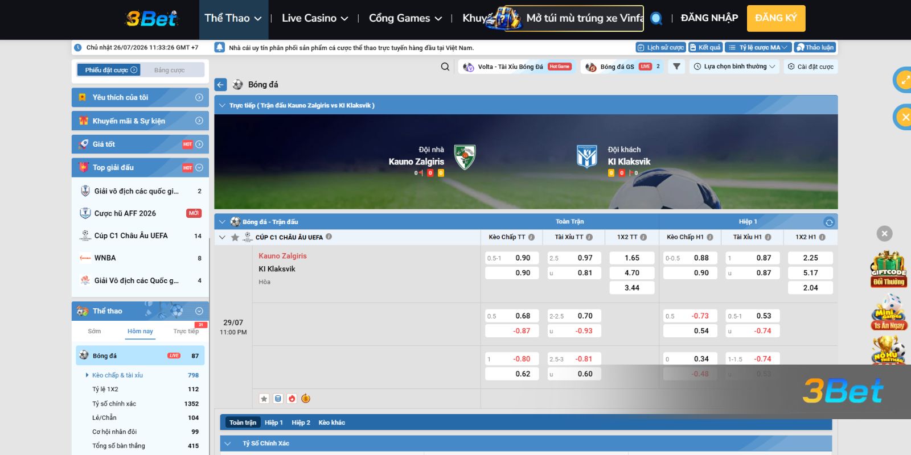
Task: Go back using the blue arrow beside Bóng đá
Action: (221, 85)
